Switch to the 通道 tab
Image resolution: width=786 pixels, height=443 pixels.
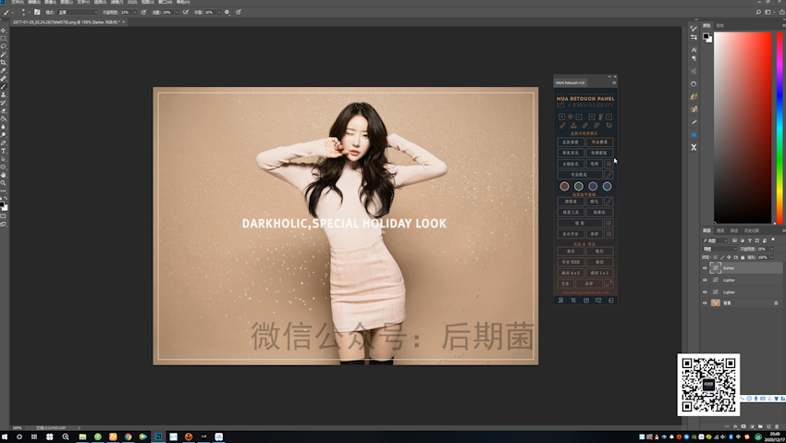pos(720,230)
